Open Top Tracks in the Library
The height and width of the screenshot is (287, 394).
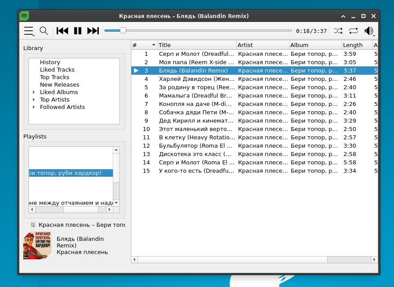click(x=54, y=77)
